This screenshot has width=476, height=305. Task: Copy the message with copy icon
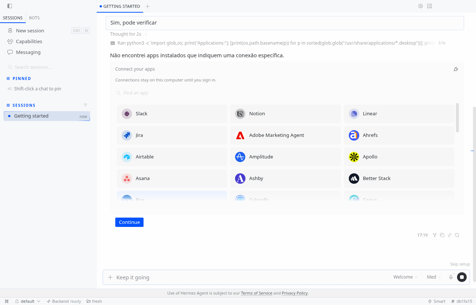pyautogui.click(x=442, y=235)
